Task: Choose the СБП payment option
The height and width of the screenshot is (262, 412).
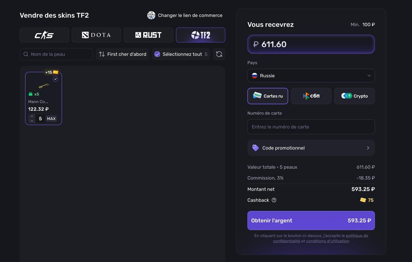Action: (x=311, y=96)
